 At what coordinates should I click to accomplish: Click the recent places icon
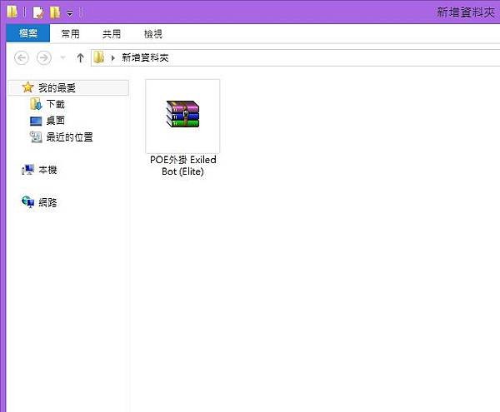pyautogui.click(x=36, y=137)
